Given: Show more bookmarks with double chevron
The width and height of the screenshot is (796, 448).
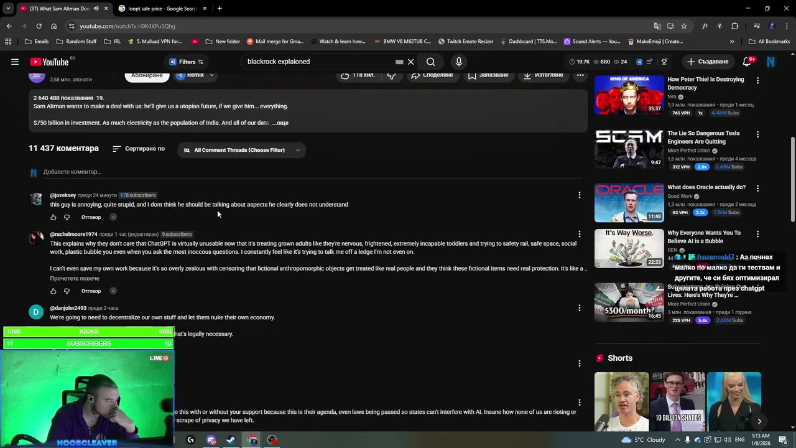Looking at the screenshot, I should [731, 42].
